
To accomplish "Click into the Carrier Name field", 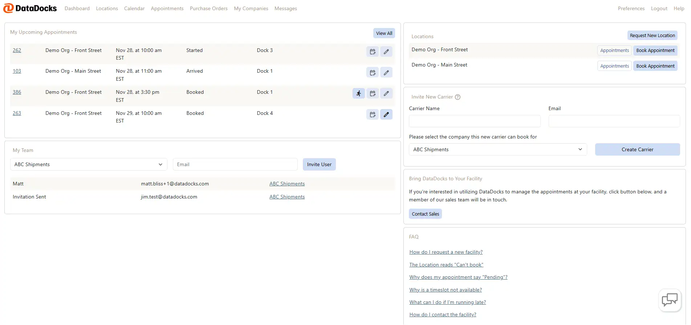I will 474,121.
